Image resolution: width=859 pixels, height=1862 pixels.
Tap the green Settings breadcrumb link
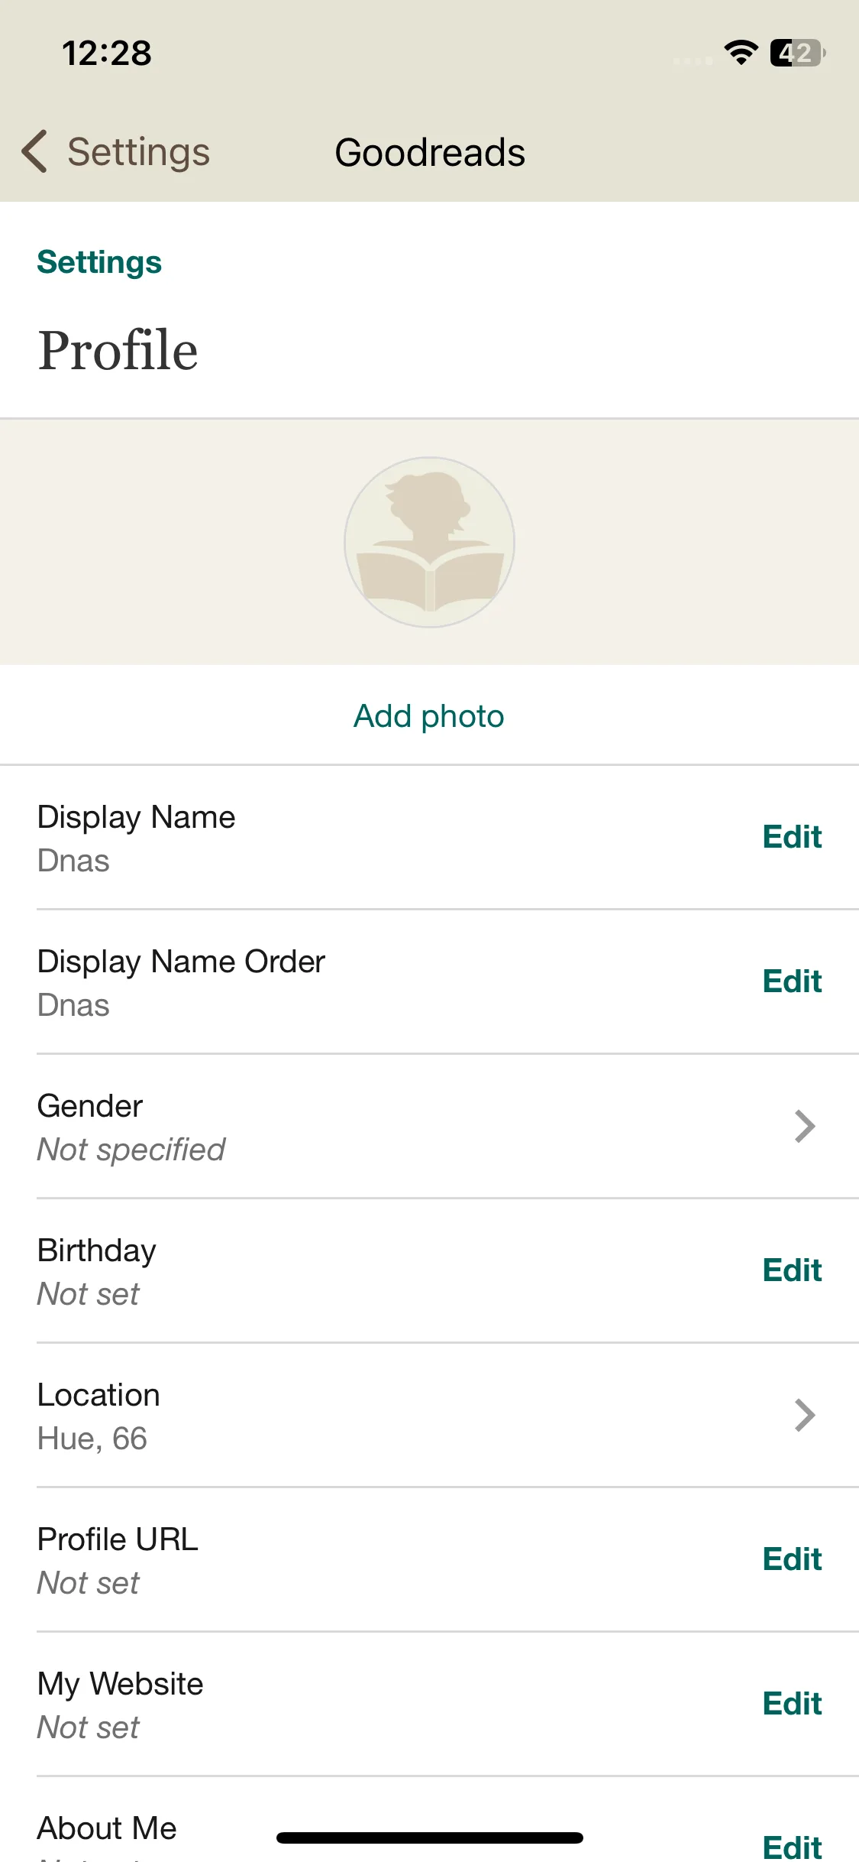99,262
